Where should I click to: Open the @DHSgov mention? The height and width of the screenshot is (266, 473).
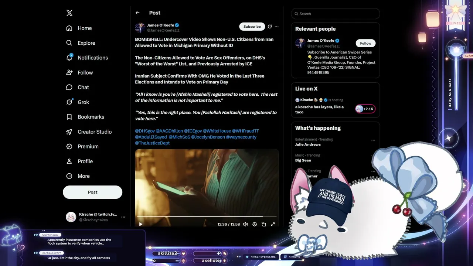(x=145, y=131)
